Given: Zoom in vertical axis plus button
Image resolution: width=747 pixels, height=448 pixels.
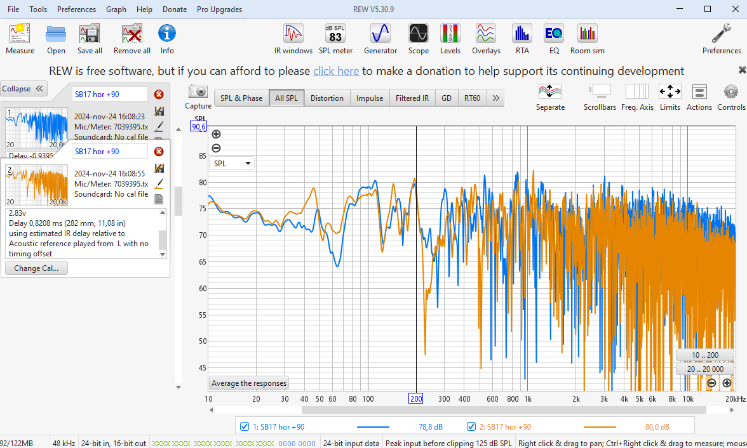Looking at the screenshot, I should pos(216,135).
